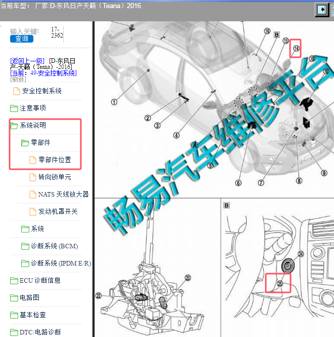Screen dimensions: 334x337
Task: Click callout number 23 on the shifter diagram
Action: 187,278
